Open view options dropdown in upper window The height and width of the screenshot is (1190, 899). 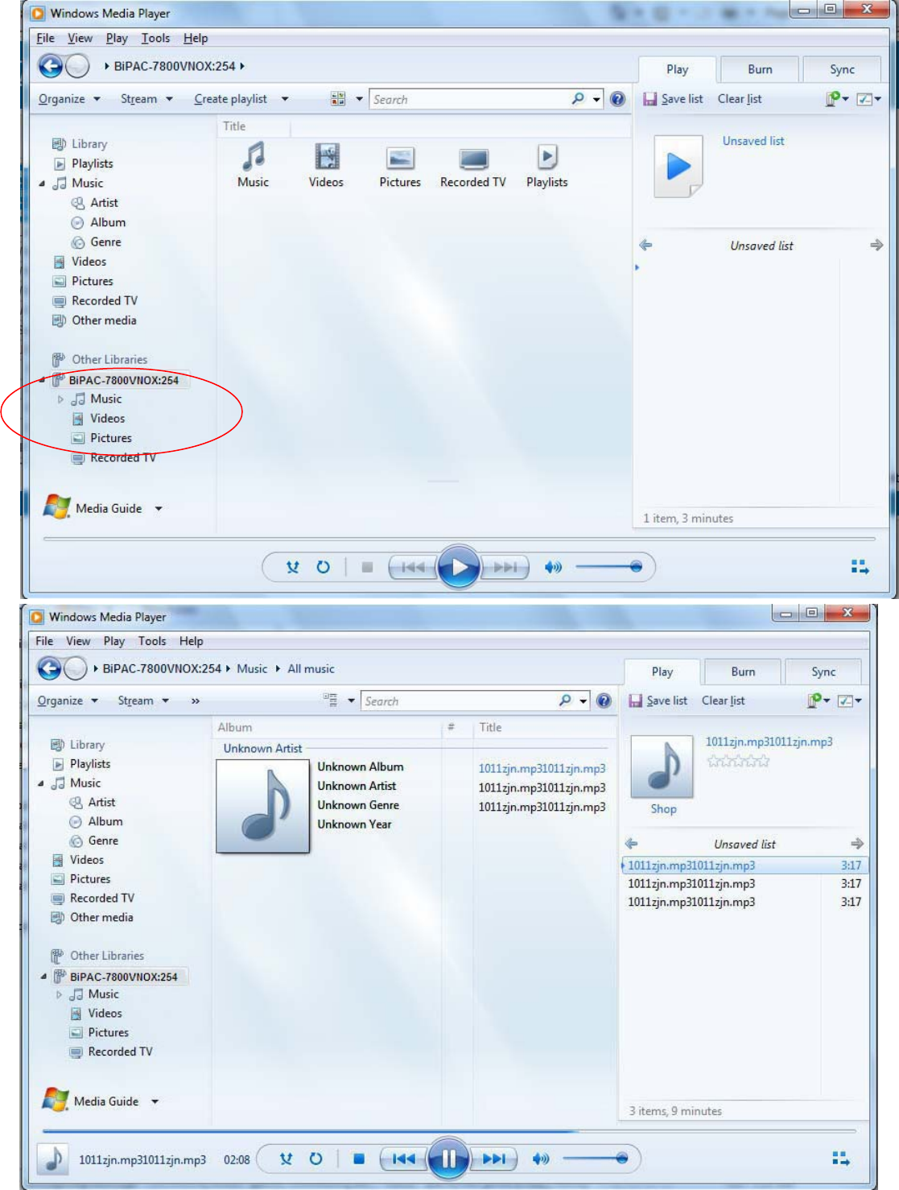(359, 99)
